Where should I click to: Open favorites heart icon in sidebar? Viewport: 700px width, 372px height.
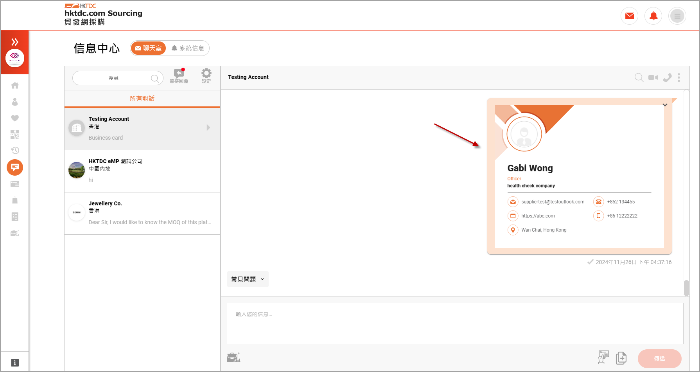tap(15, 118)
